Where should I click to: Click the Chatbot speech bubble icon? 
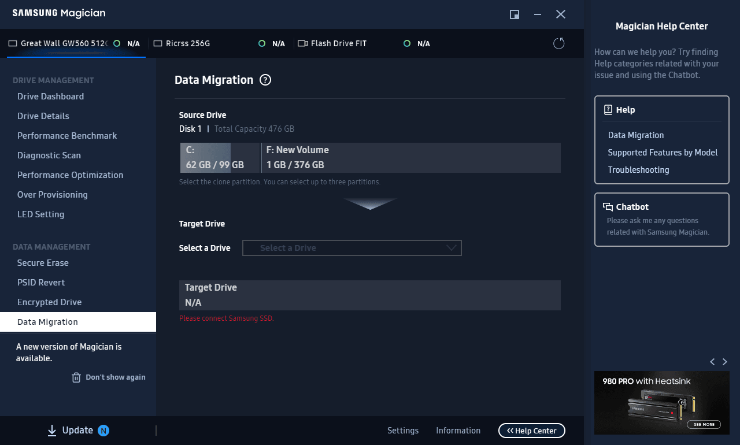point(608,207)
